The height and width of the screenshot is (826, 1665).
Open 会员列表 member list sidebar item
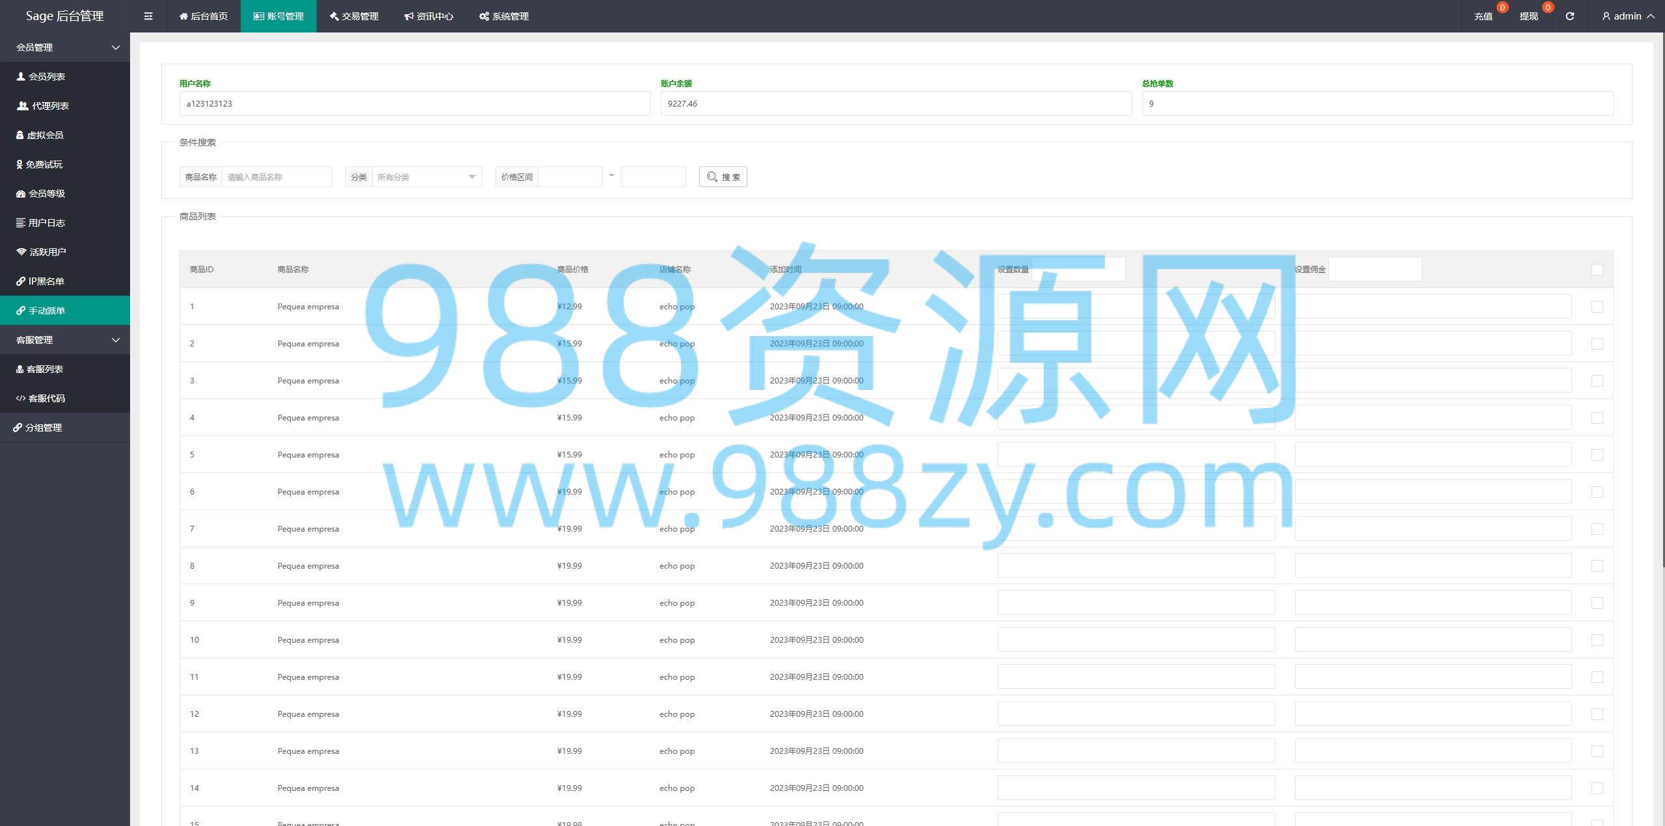pos(47,77)
